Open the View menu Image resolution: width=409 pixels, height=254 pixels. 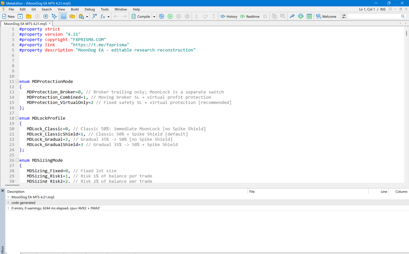coord(62,9)
